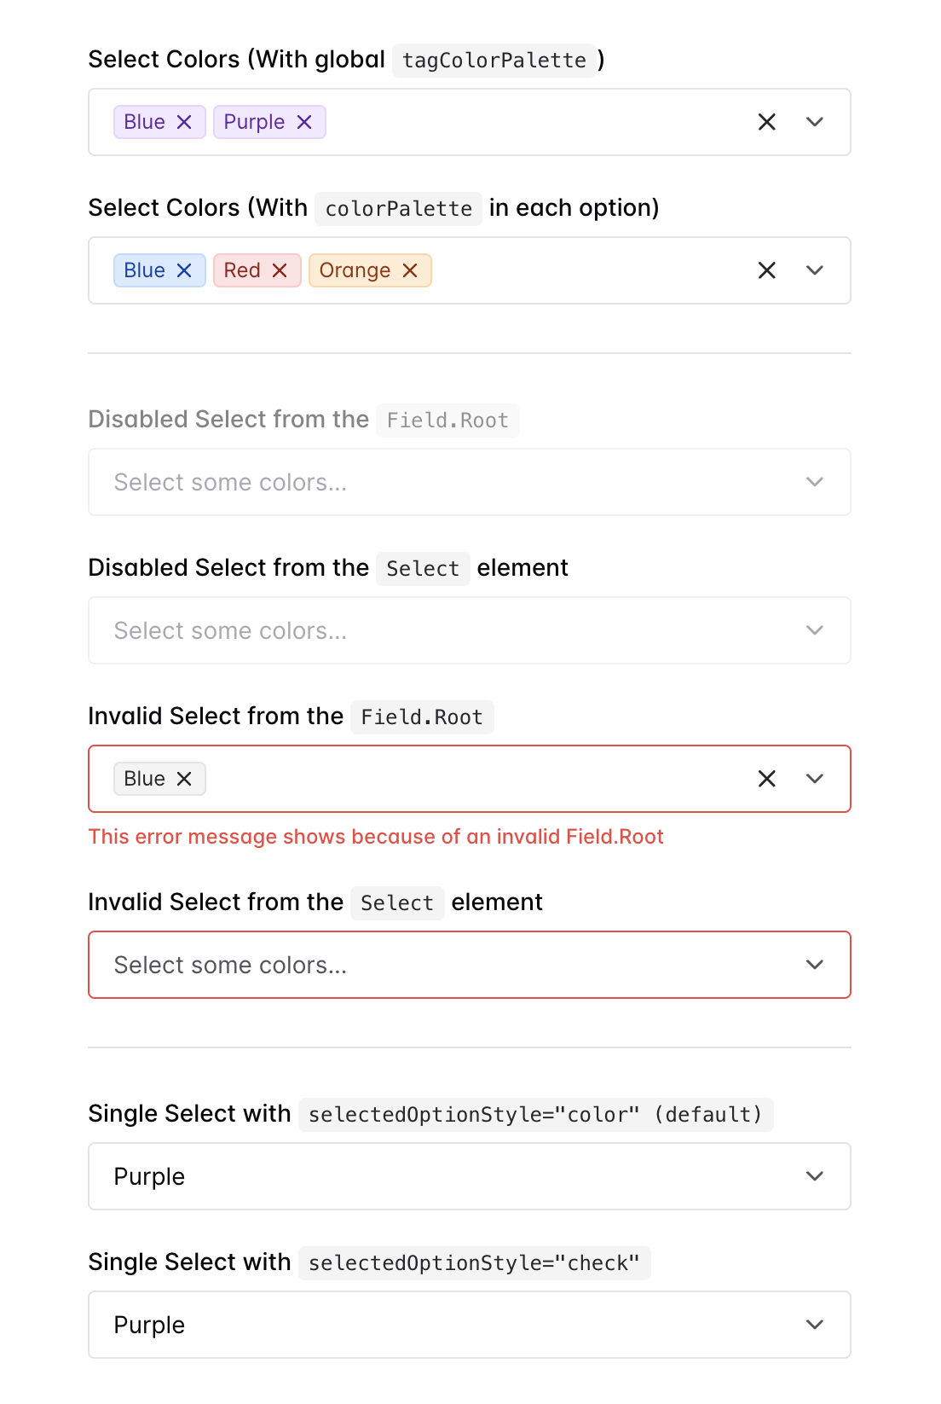Clear selection in invalid Field.Root select
This screenshot has width=941, height=1404.
[767, 779]
